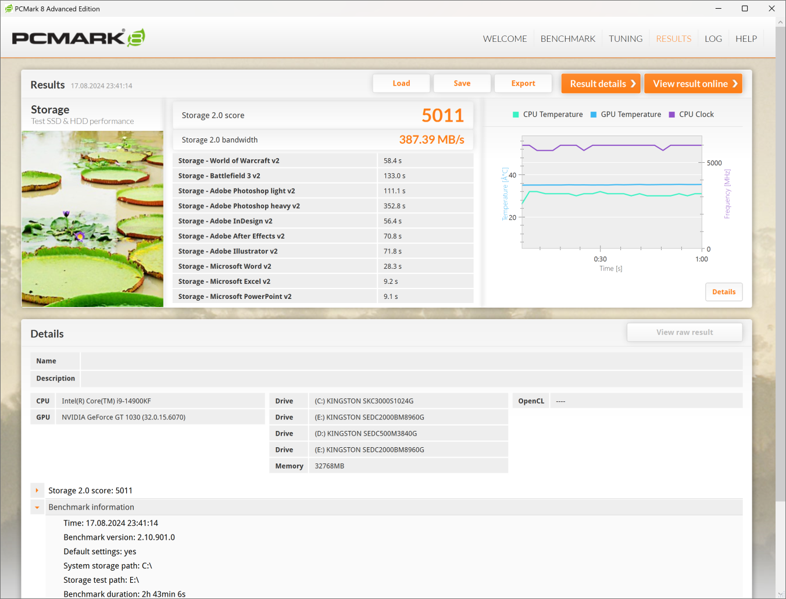This screenshot has height=599, width=786.
Task: Click View result online
Action: click(694, 84)
